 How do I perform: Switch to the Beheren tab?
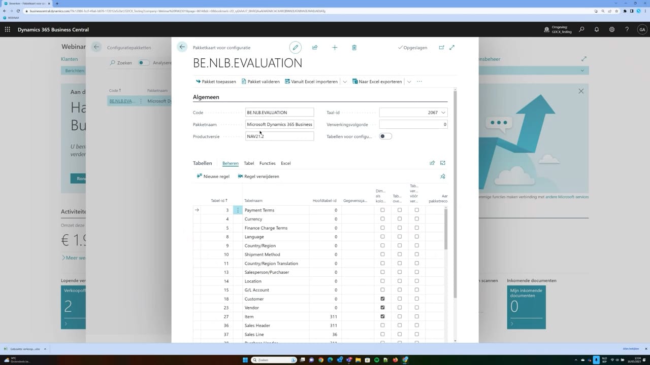231,163
